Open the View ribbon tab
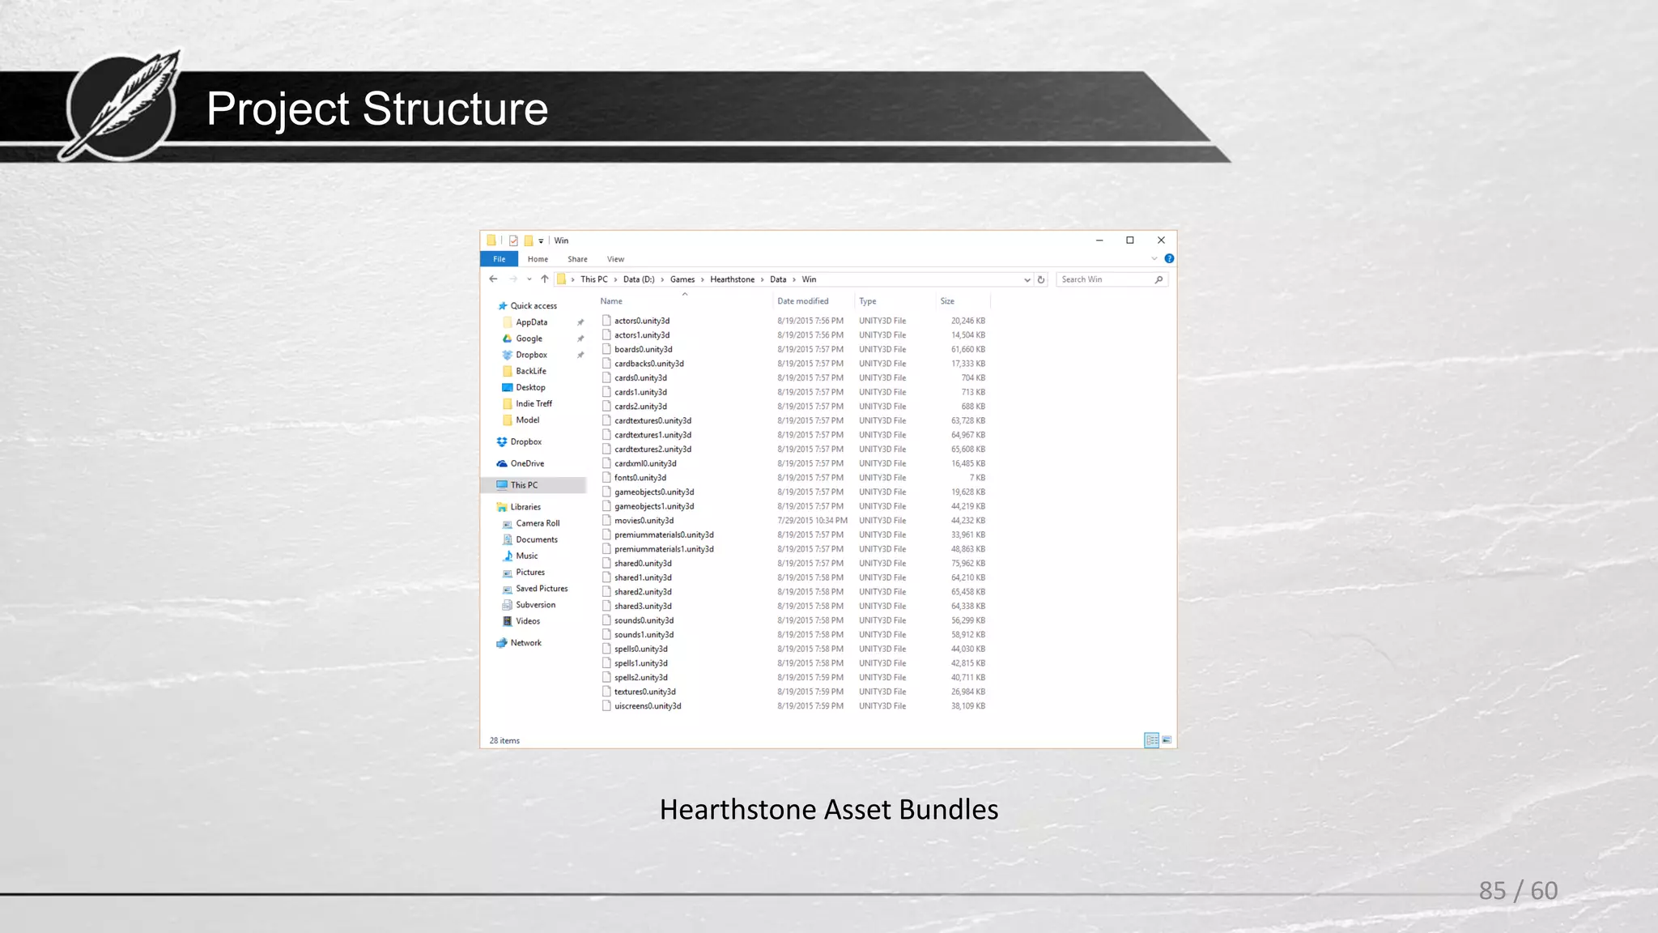 (x=615, y=259)
